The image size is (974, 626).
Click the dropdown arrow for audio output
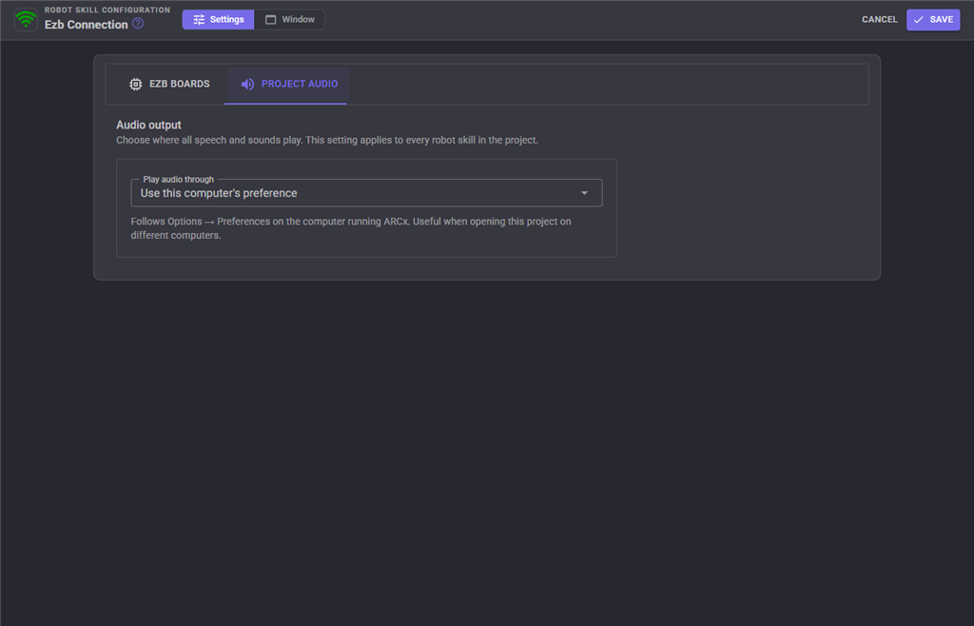[584, 193]
